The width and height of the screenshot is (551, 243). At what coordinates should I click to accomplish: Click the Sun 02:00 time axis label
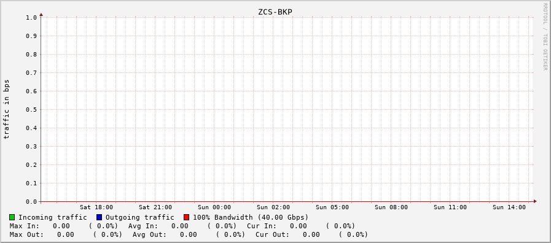click(273, 207)
